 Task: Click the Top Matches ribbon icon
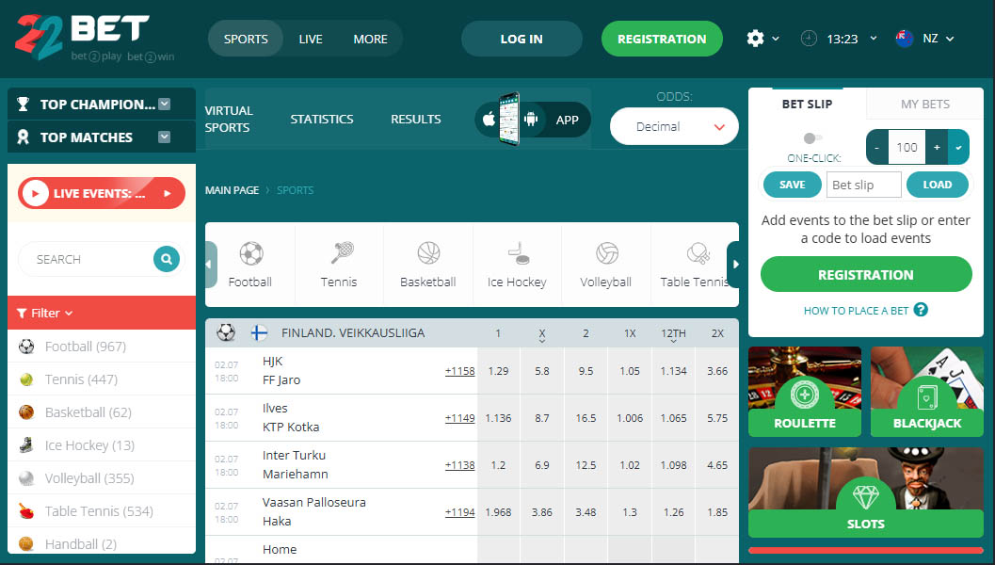tap(23, 137)
